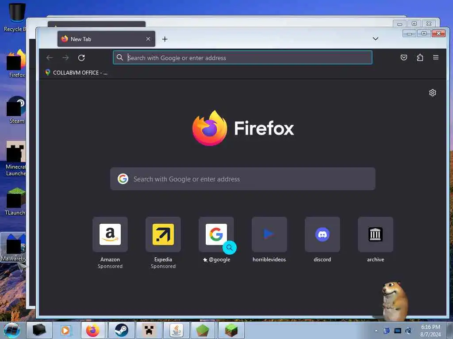Select the Malwarebytes desktop icon
The height and width of the screenshot is (339, 453).
13,247
